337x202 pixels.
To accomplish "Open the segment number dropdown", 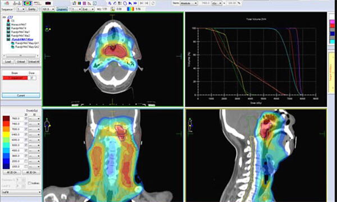I will pyautogui.click(x=76, y=9).
